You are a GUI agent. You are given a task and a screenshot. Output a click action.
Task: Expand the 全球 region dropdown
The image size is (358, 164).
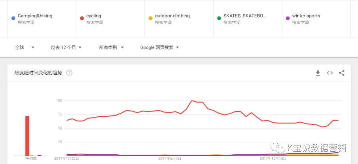[x=25, y=47]
